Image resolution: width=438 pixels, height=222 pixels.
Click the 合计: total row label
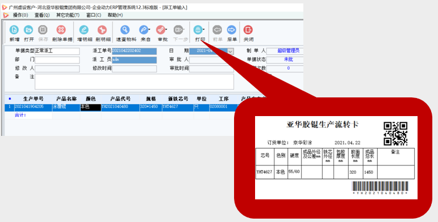[x=20, y=115]
